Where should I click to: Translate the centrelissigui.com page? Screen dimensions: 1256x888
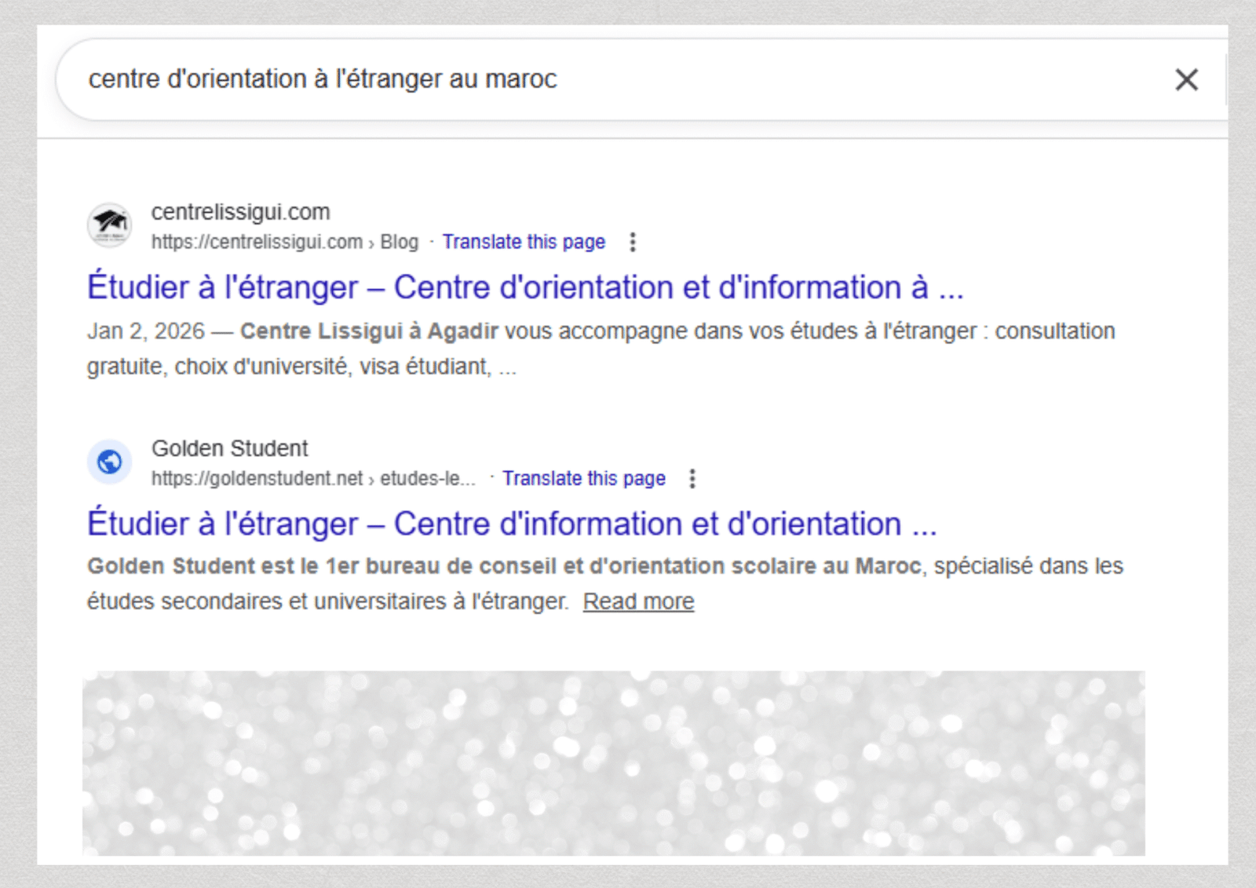(524, 242)
